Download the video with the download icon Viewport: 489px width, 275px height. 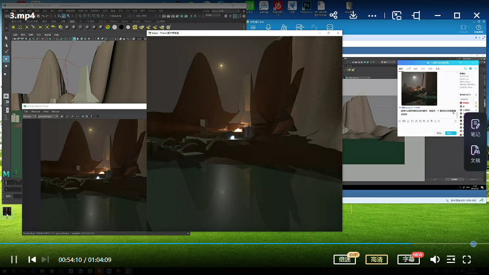pyautogui.click(x=353, y=15)
